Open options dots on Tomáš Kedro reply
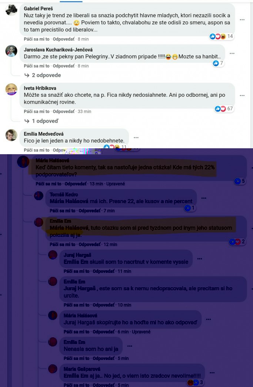 point(204,198)
